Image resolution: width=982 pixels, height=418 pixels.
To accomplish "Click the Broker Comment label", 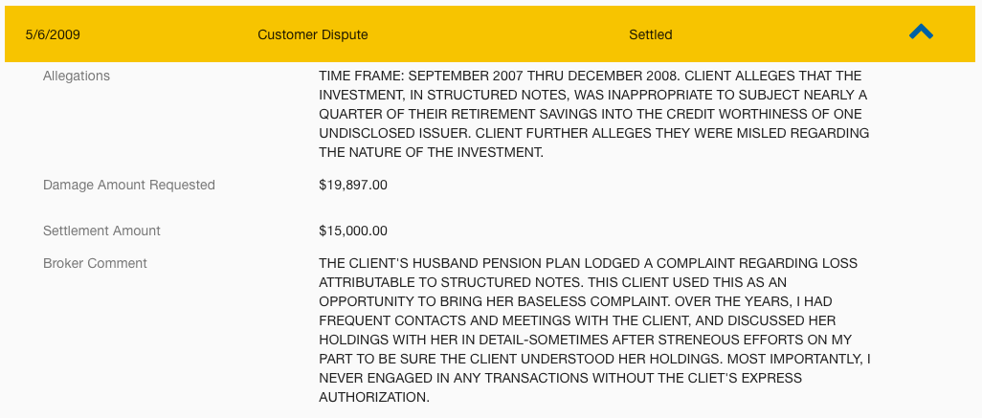I will [x=95, y=263].
